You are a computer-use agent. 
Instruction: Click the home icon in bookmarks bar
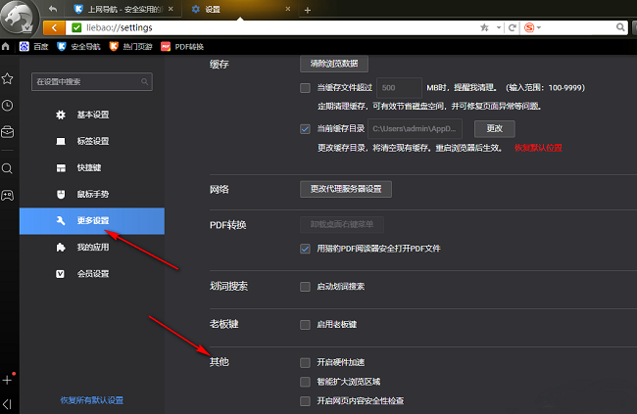click(6, 47)
